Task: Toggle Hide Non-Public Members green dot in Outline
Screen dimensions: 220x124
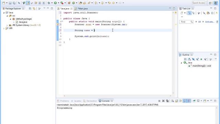Action: pyautogui.click(x=201, y=59)
